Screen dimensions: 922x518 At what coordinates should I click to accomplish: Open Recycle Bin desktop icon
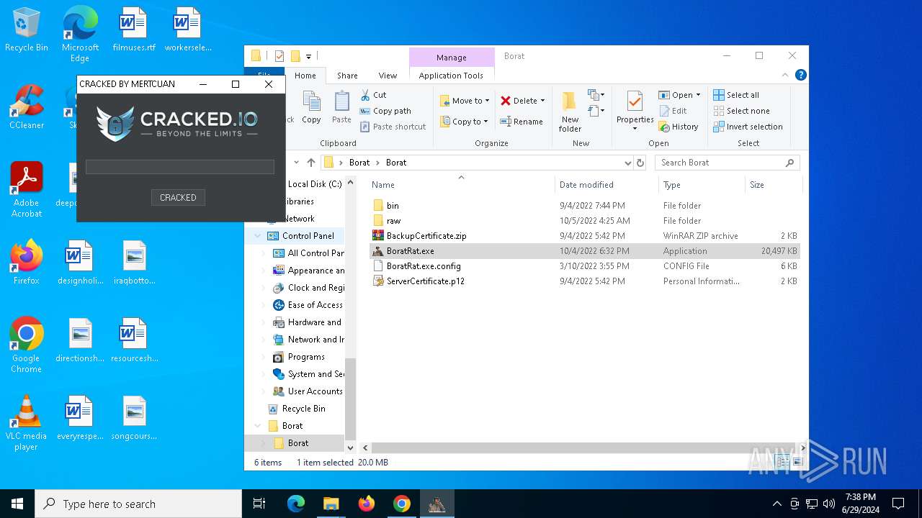coord(27,30)
